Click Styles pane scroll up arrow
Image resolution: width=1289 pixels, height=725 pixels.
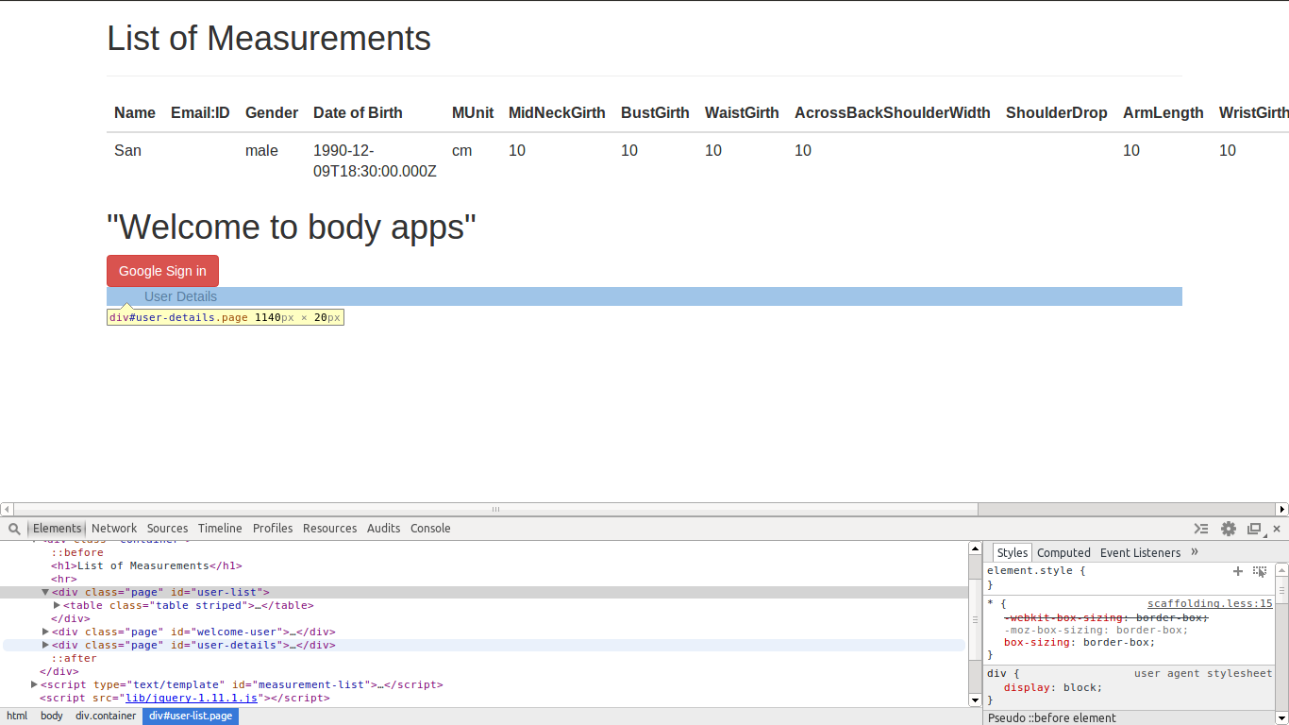click(1281, 570)
